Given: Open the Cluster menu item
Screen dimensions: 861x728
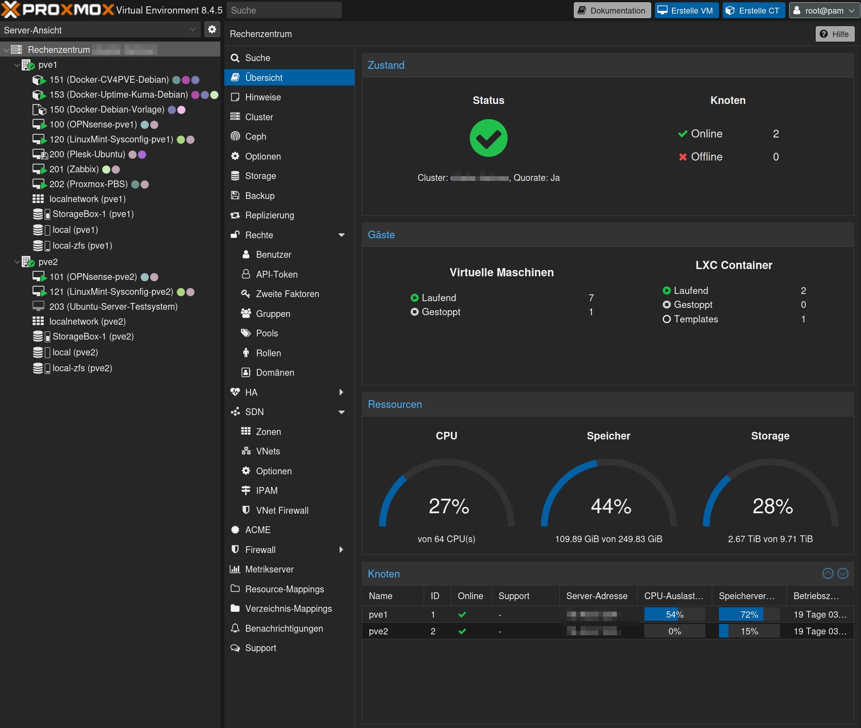Looking at the screenshot, I should coord(289,117).
